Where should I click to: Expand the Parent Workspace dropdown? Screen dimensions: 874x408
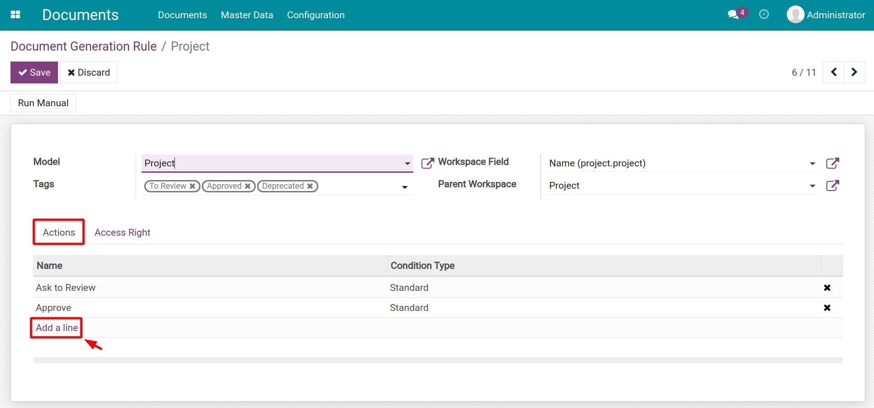812,186
